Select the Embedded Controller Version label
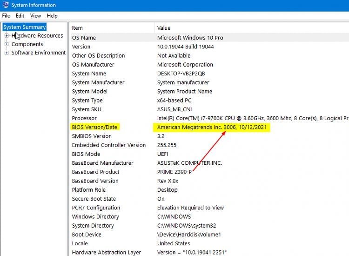The width and height of the screenshot is (349, 256). tap(108, 145)
